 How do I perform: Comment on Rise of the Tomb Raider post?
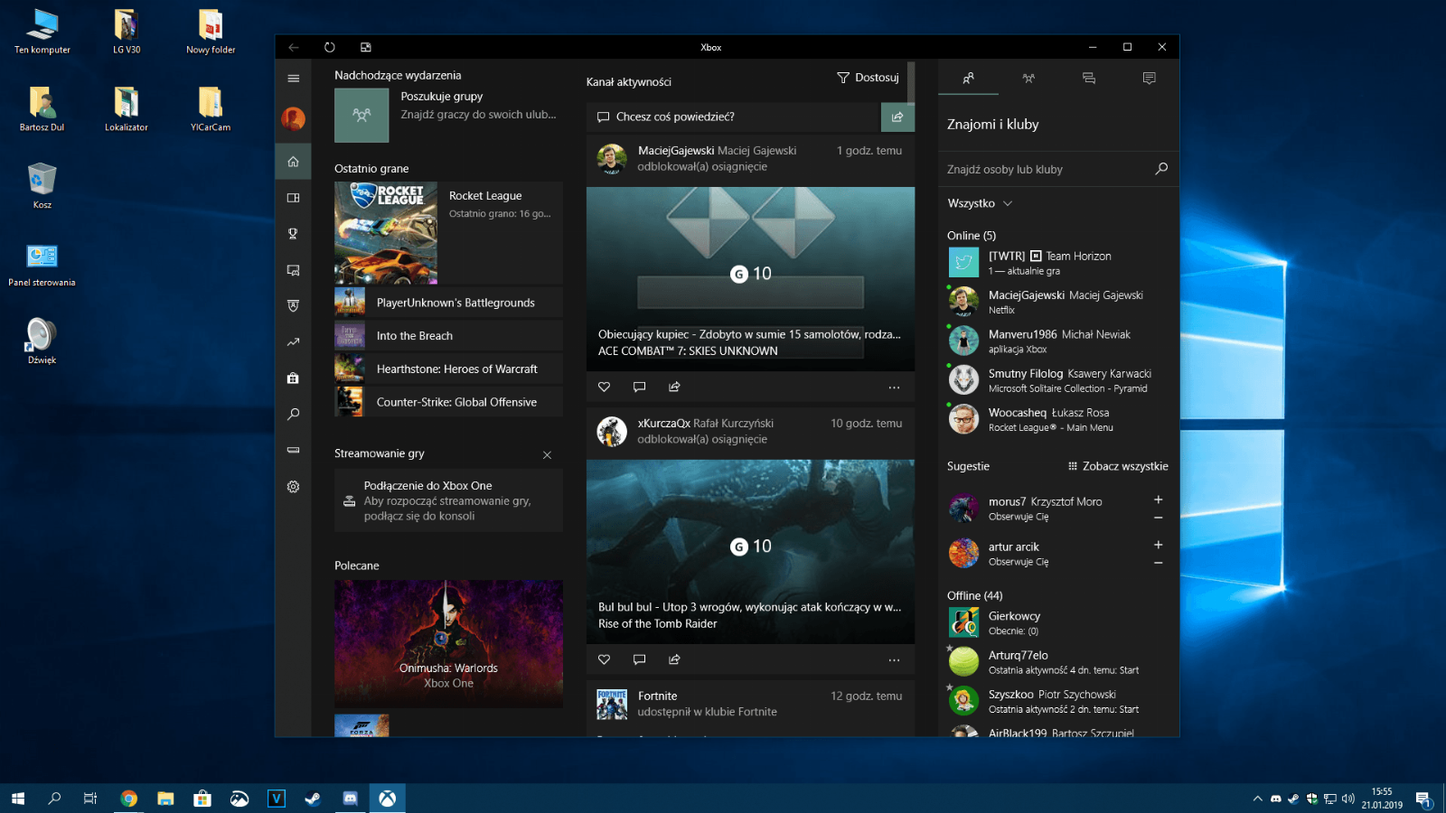(x=639, y=659)
